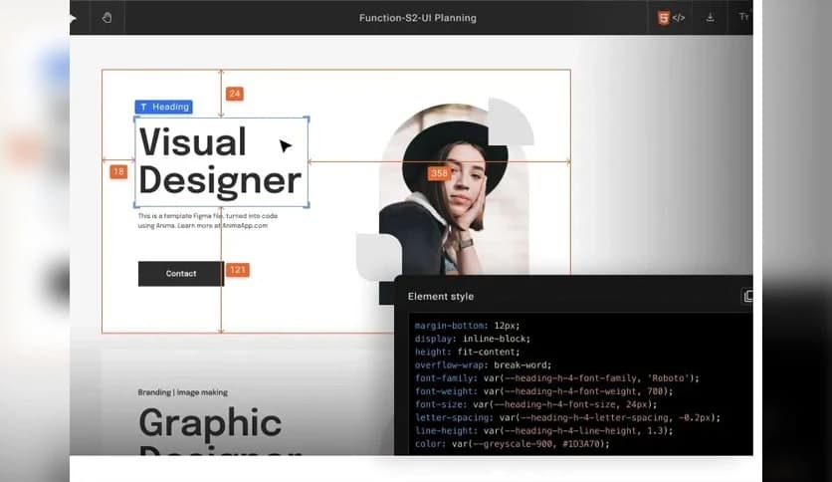Click the blue Heading layer tag
The image size is (832, 482).
(163, 107)
